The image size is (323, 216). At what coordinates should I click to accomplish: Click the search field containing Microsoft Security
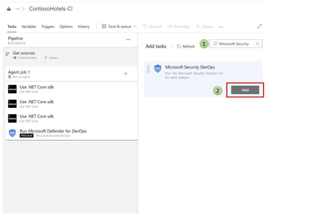click(236, 44)
